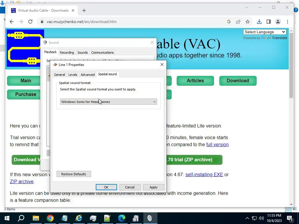Switch to the Levels tab
The width and height of the screenshot is (299, 224).
point(73,75)
